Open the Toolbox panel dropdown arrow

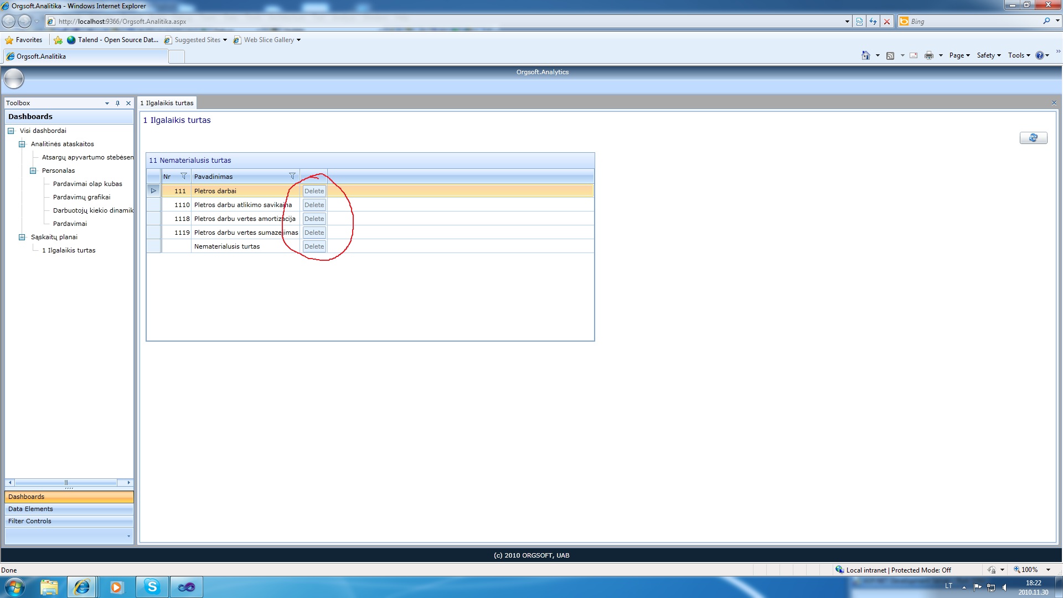point(107,103)
